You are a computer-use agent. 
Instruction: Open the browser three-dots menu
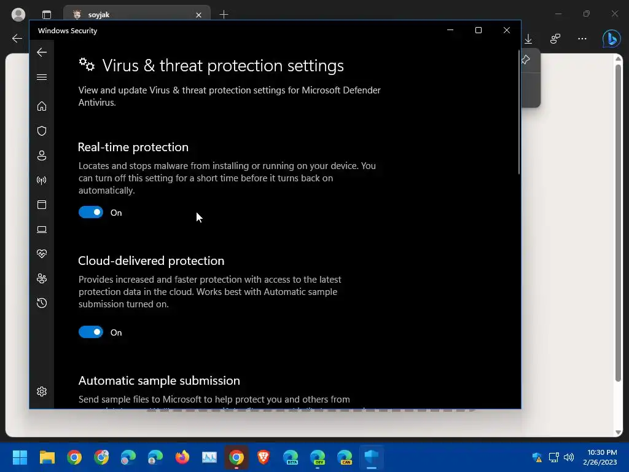coord(582,39)
